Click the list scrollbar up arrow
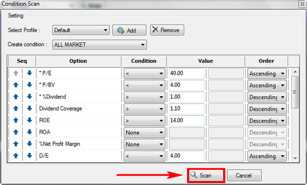The width and height of the screenshot is (307, 185). click(x=295, y=72)
